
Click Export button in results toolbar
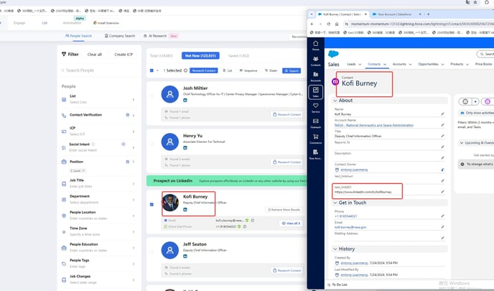tap(292, 70)
